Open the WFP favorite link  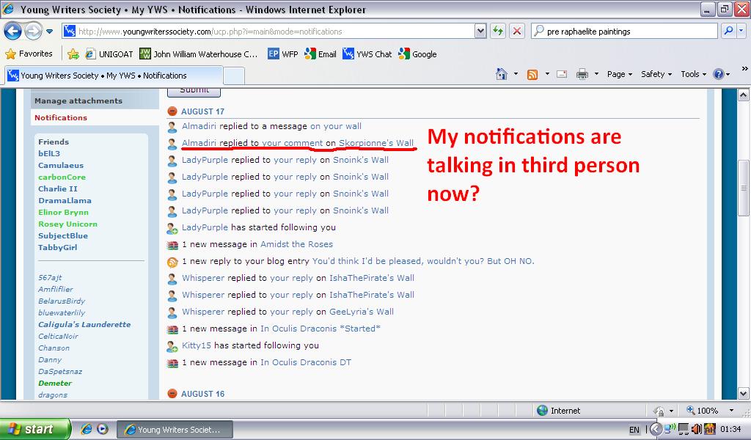pyautogui.click(x=282, y=54)
